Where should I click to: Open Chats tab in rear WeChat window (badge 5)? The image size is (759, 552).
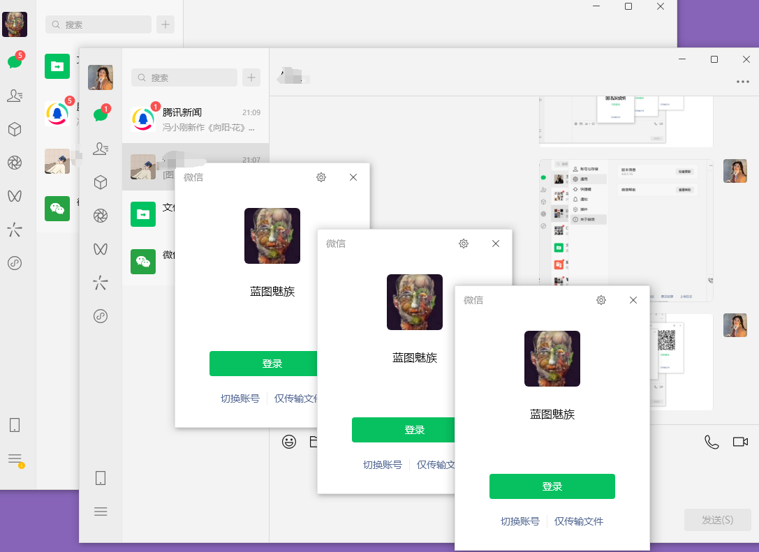pos(15,61)
